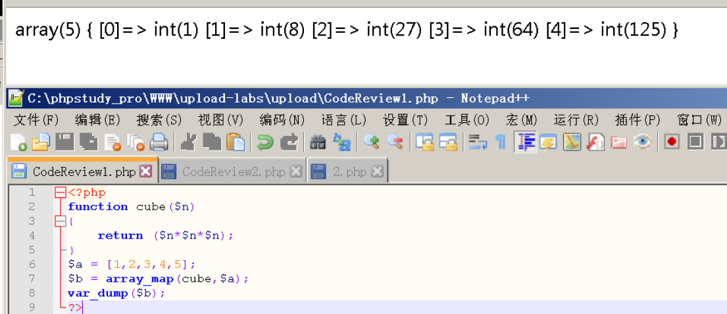The image size is (727, 314).
Task: Switch to the 2.php tab
Action: [347, 172]
